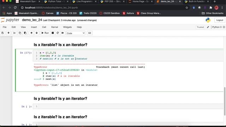Open CS220 Sandbox bookmark
Image resolution: width=226 pixels, height=127 pixels.
click(x=110, y=13)
